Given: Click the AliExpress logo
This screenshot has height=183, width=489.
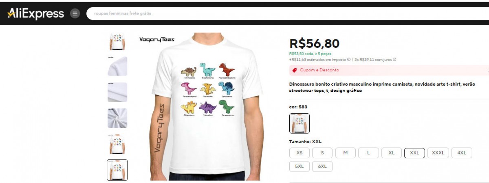Looking at the screenshot, I should tap(35, 13).
